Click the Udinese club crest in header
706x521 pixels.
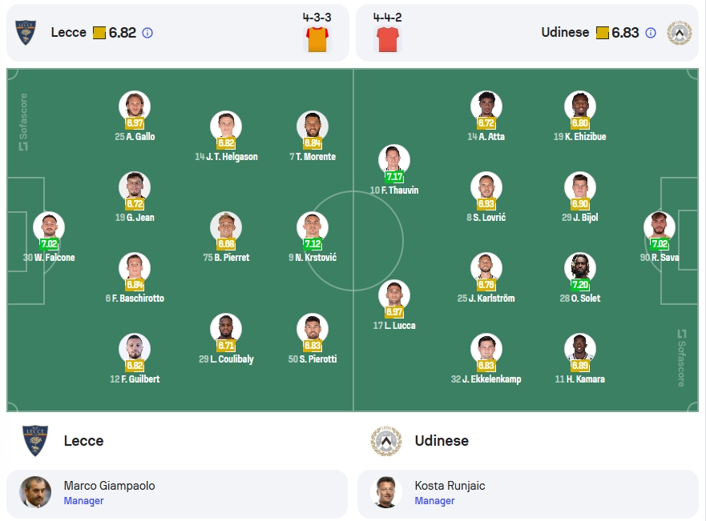pos(680,33)
